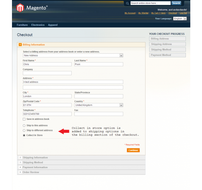Click the City field containing London
Screen dimensions: 202x190
(x=47, y=96)
